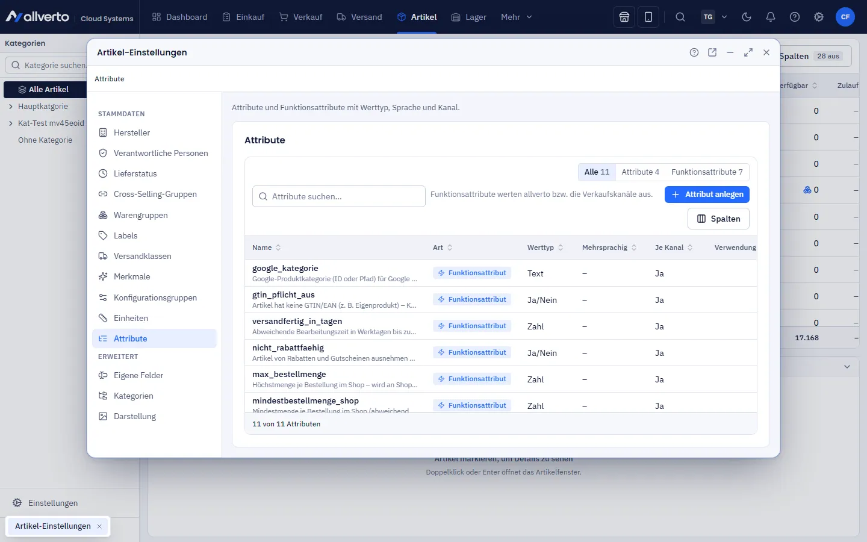Open Darstellung settings
867x542 pixels.
154,416
